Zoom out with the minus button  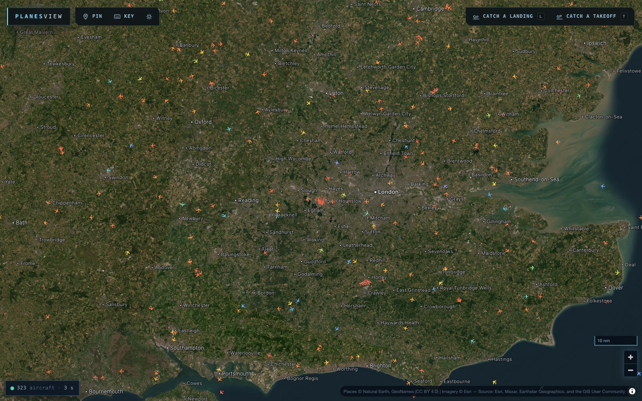pyautogui.click(x=630, y=370)
